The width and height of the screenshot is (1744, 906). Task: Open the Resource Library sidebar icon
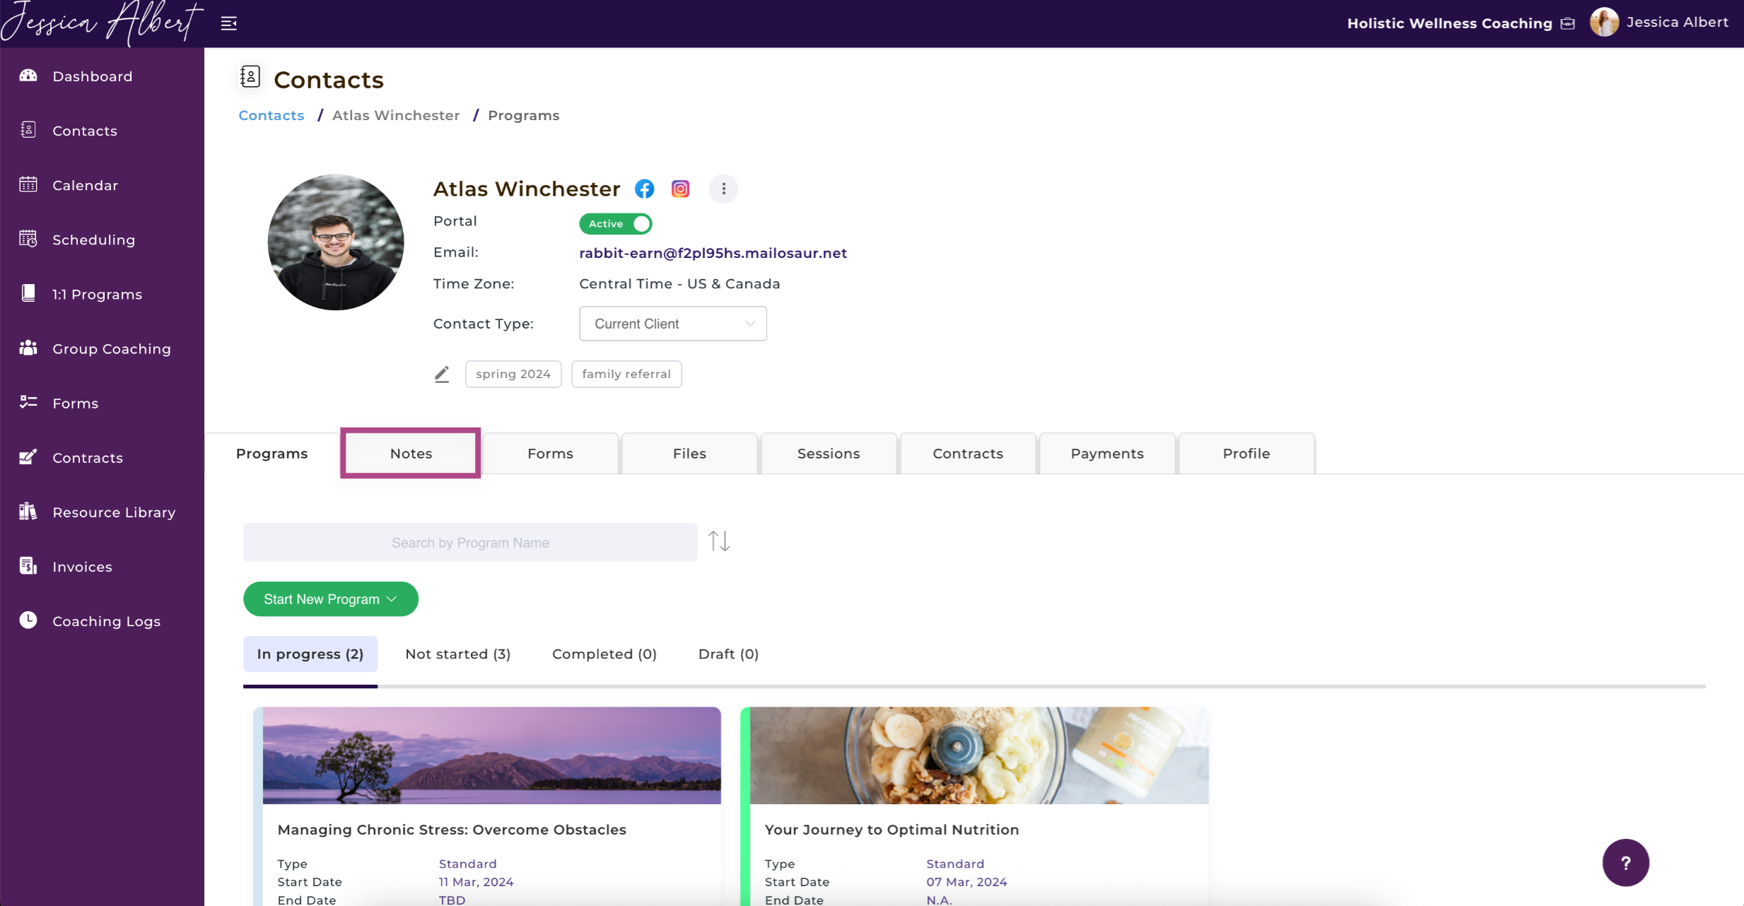(x=28, y=512)
